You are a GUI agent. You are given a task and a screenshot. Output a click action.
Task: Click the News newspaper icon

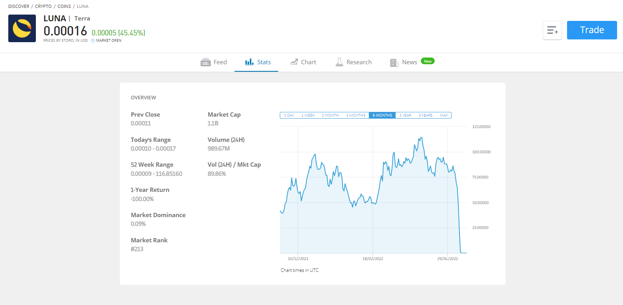(x=394, y=62)
